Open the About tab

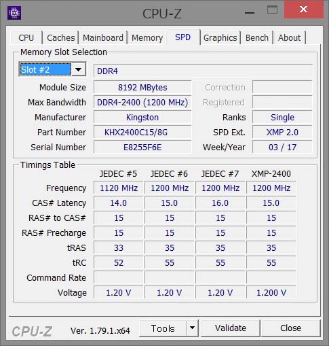tap(290, 37)
